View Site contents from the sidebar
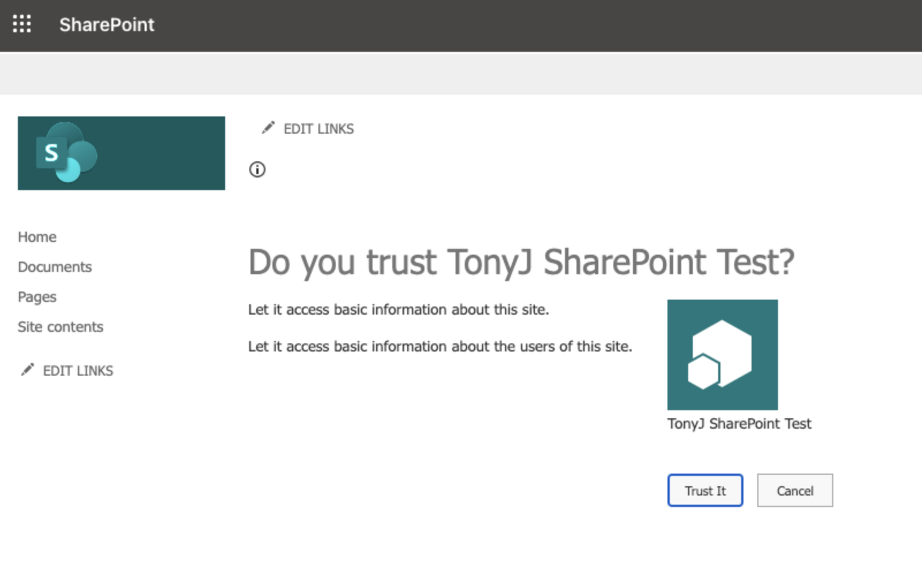 pyautogui.click(x=60, y=327)
